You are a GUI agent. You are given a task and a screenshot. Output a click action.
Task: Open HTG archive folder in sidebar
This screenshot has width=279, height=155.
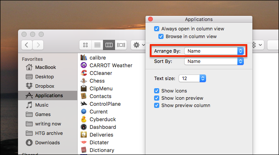[x=48, y=133]
